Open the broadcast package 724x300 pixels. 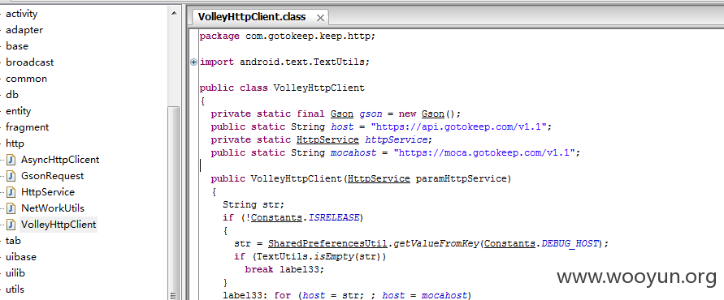coord(29,62)
